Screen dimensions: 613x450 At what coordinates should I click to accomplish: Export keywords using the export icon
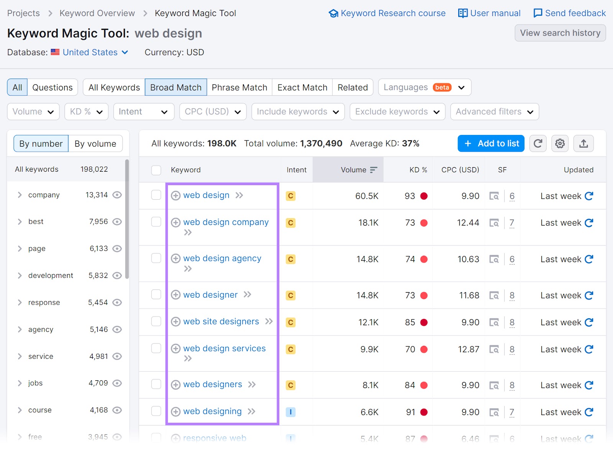(x=583, y=143)
